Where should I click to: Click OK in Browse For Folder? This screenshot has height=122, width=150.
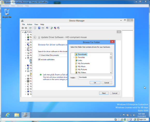coord(95,83)
